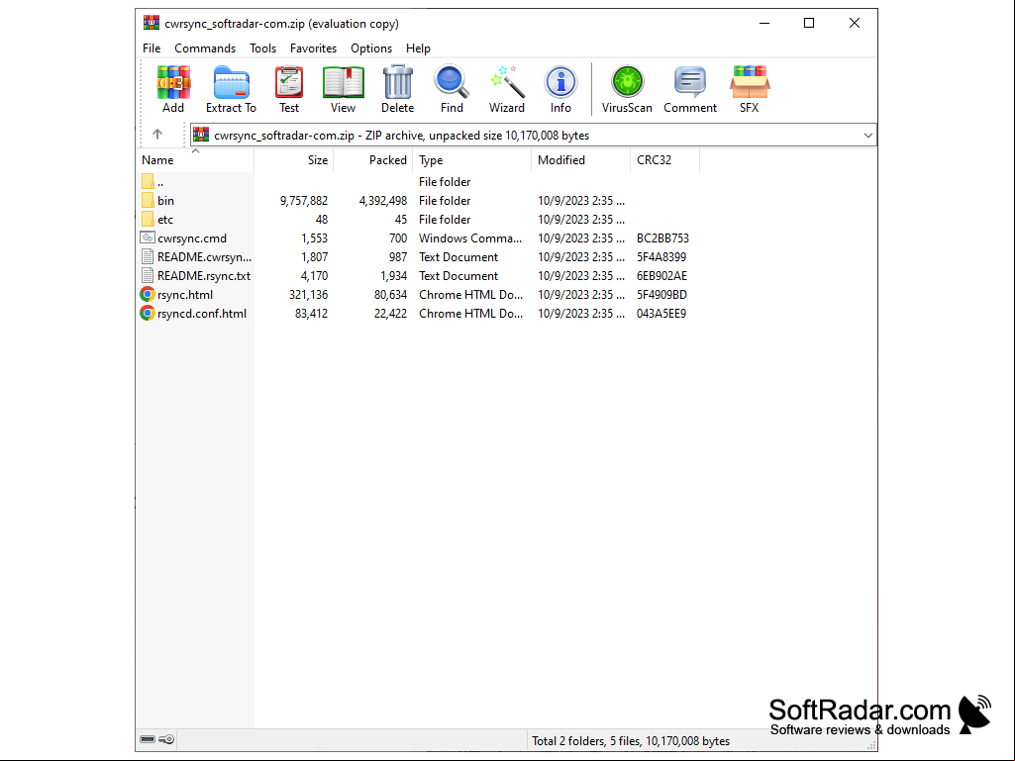Viewport: 1015px width, 761px height.
Task: Go up one level arrow
Action: pyautogui.click(x=157, y=134)
